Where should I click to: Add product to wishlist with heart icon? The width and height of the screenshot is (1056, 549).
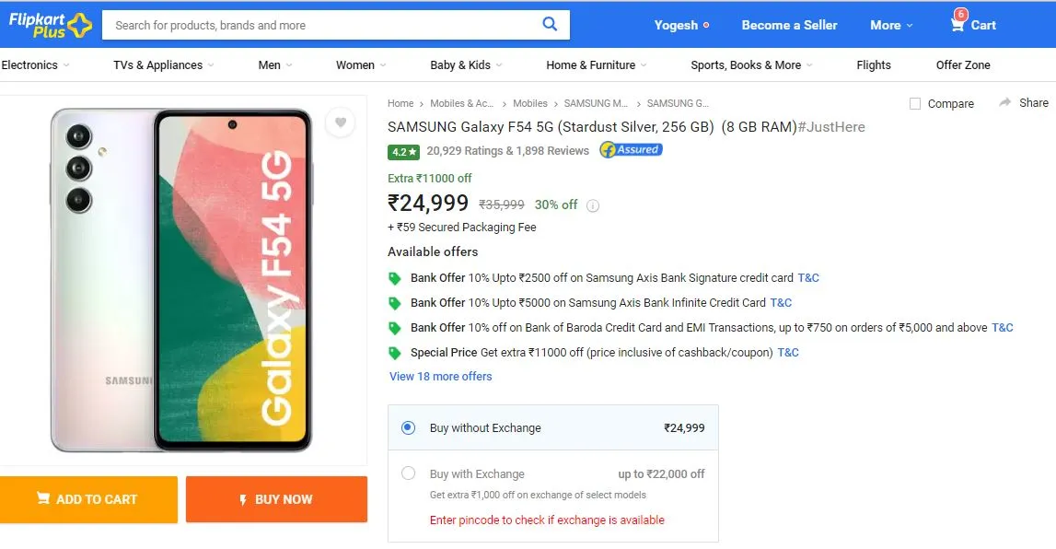click(x=340, y=123)
